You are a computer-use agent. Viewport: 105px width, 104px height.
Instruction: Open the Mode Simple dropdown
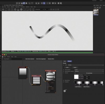coord(86,65)
